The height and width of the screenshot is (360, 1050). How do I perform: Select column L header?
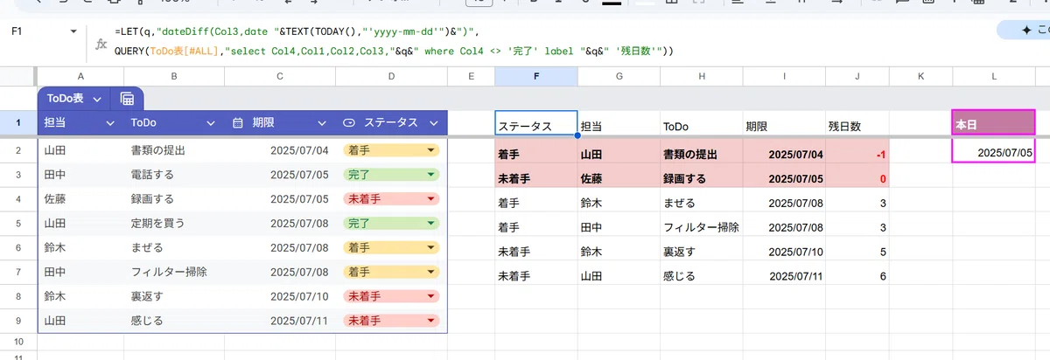994,78
